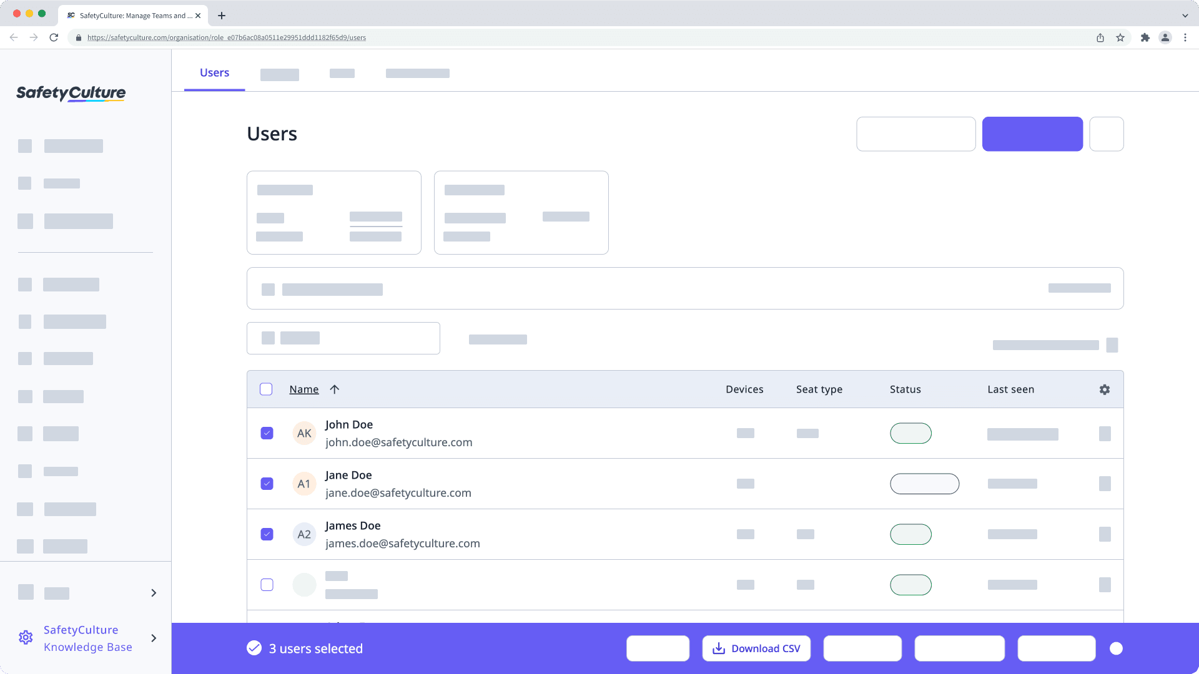Click the share icon in the address bar
This screenshot has width=1199, height=674.
tap(1100, 37)
